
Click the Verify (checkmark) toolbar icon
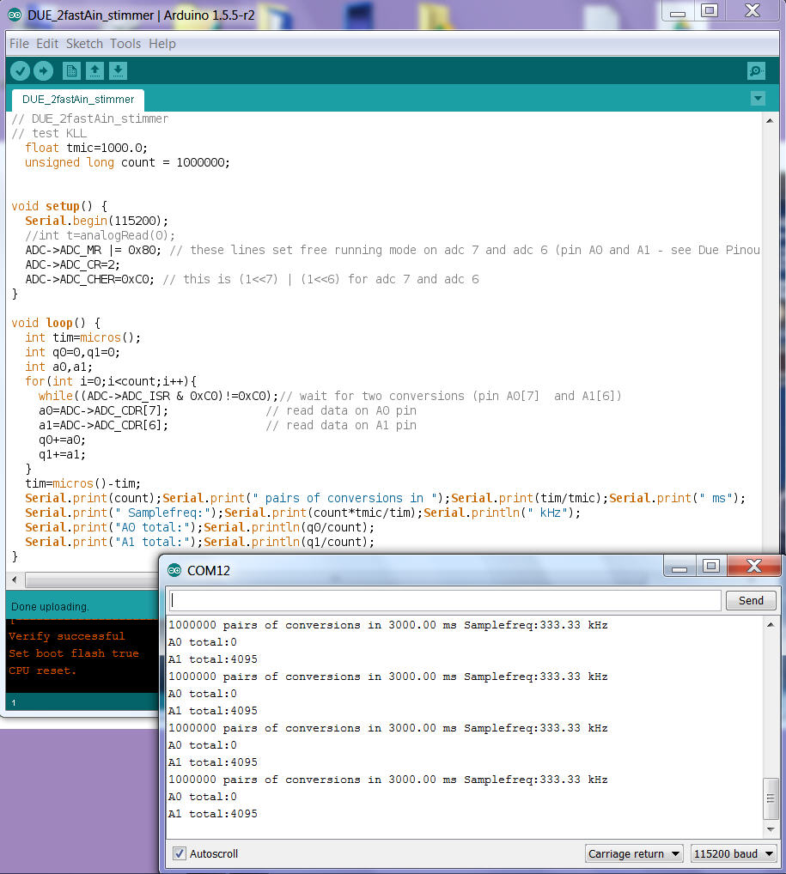[x=20, y=70]
